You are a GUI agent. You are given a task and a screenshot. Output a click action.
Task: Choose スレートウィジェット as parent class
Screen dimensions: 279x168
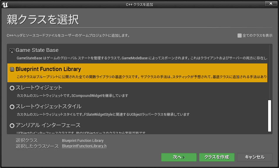[x=137, y=92]
